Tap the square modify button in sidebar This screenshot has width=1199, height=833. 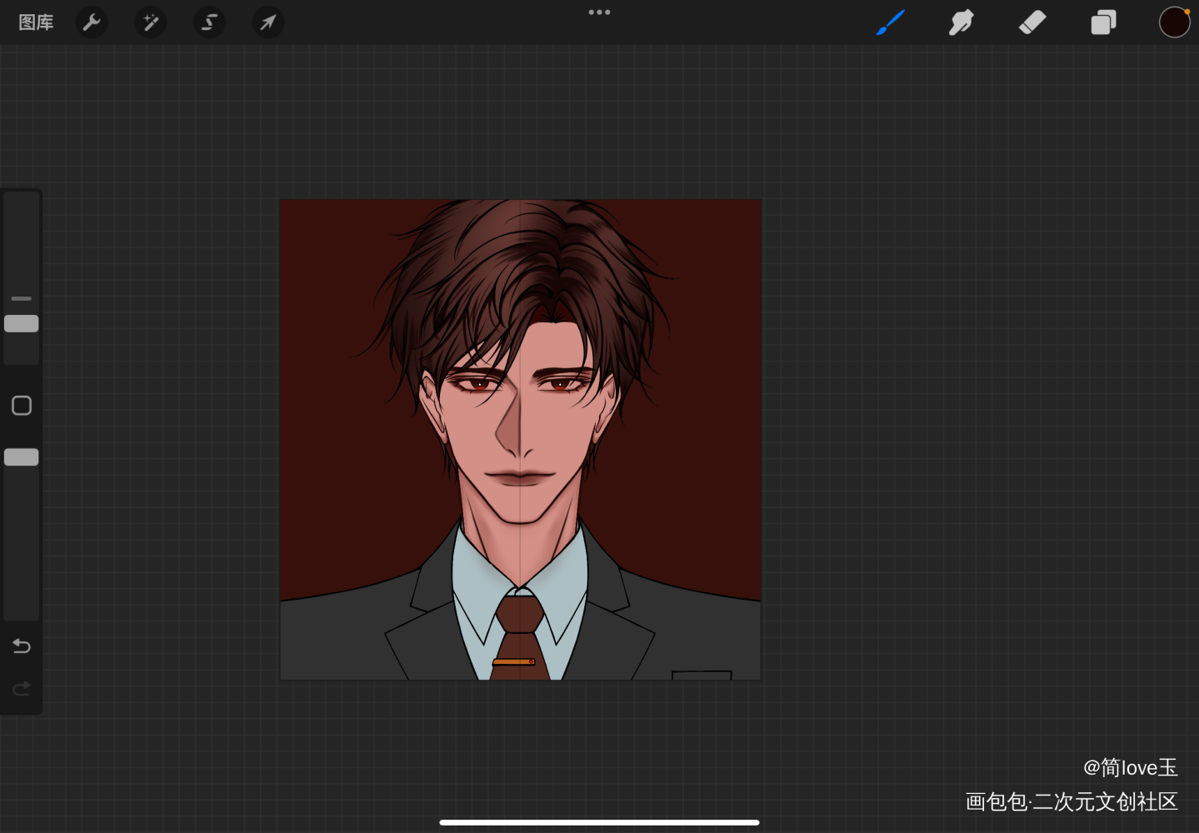[22, 406]
